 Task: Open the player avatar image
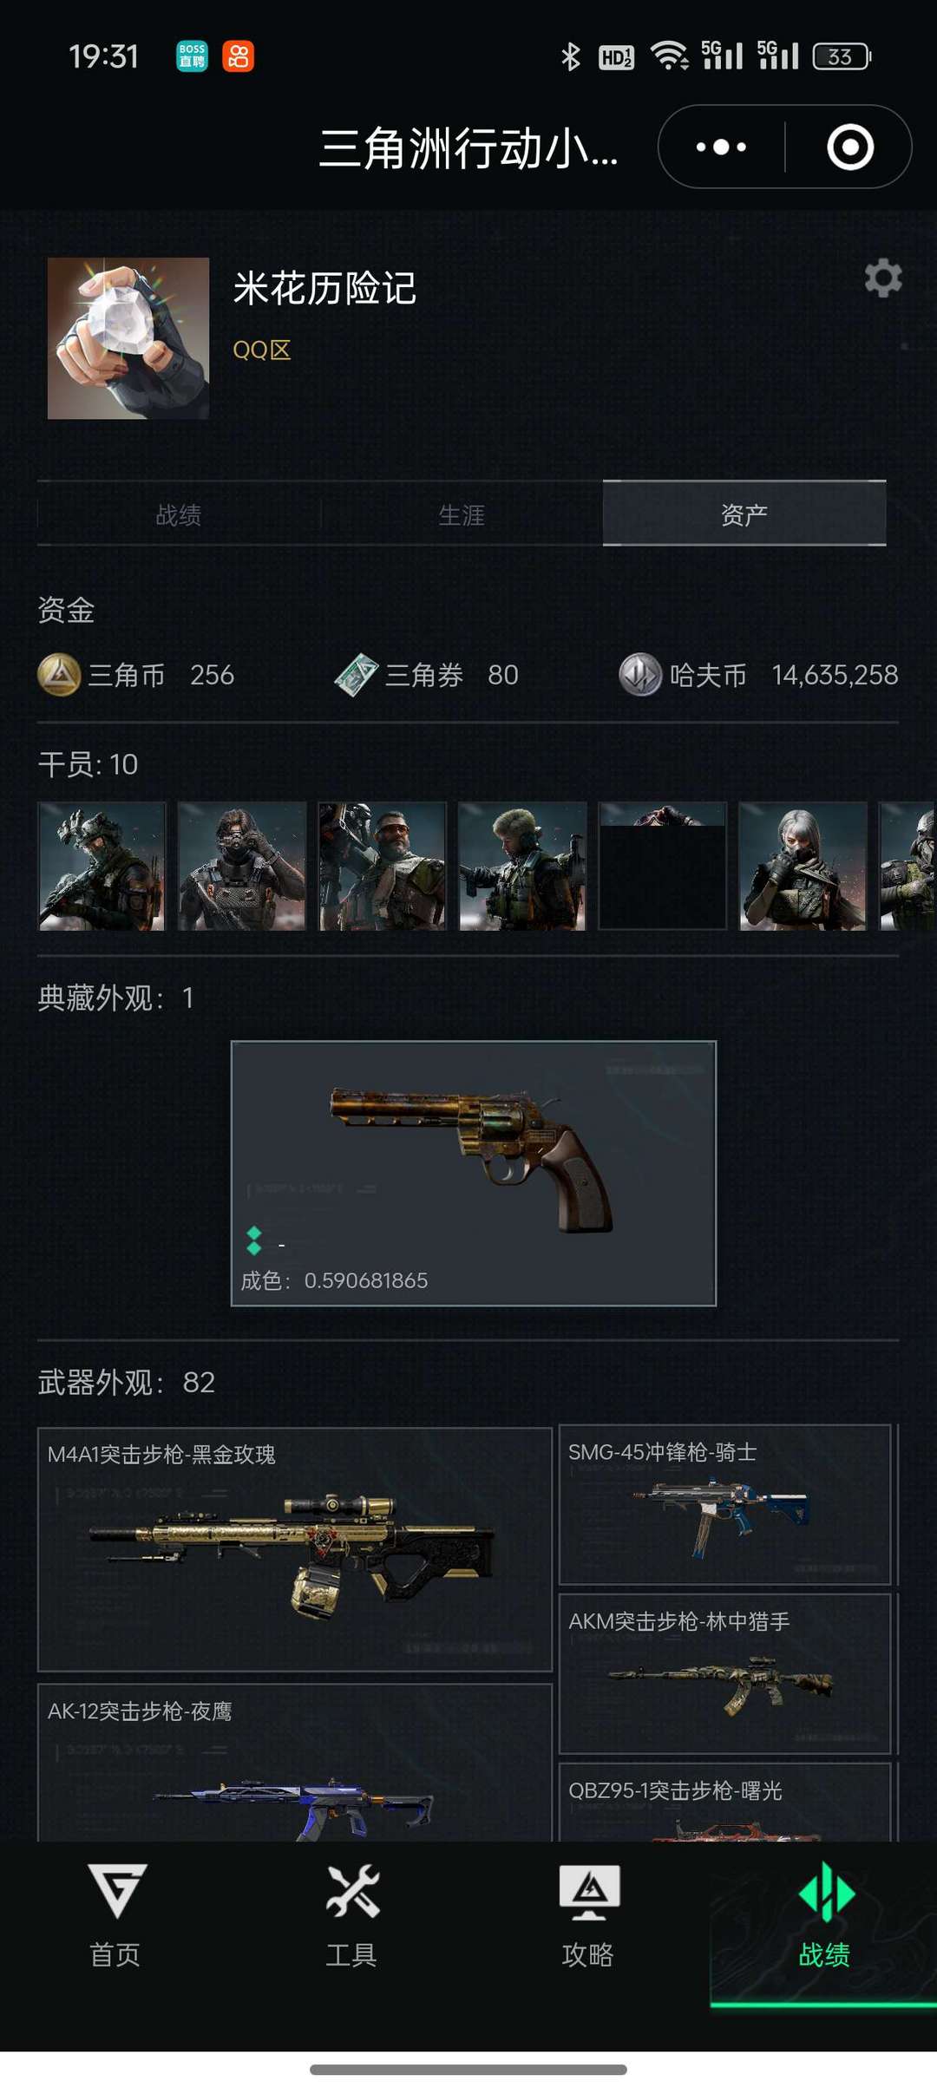point(128,338)
